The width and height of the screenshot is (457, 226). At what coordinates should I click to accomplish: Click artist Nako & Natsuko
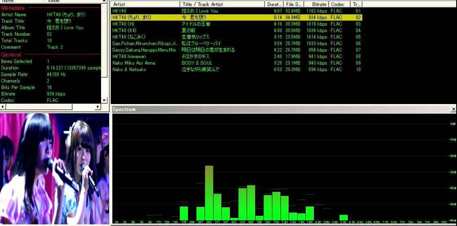point(130,70)
